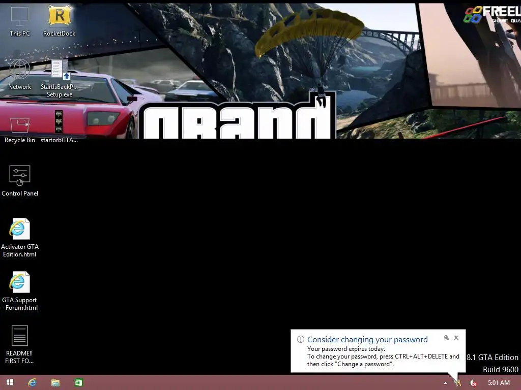
Task: Open File Explorer from the taskbar
Action: (x=55, y=382)
